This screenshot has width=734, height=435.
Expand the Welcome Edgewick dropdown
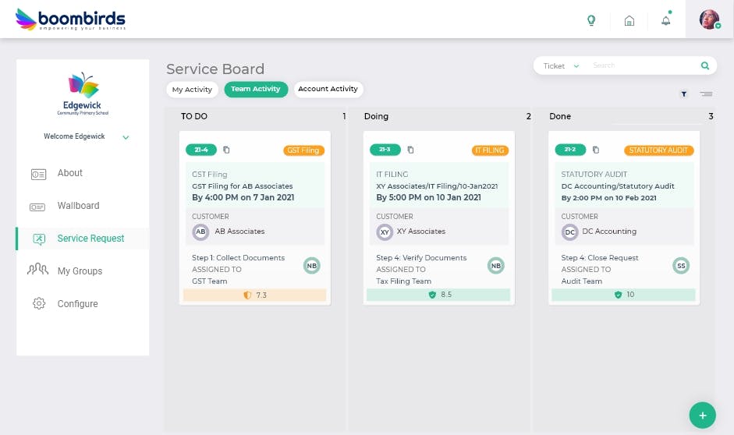126,137
